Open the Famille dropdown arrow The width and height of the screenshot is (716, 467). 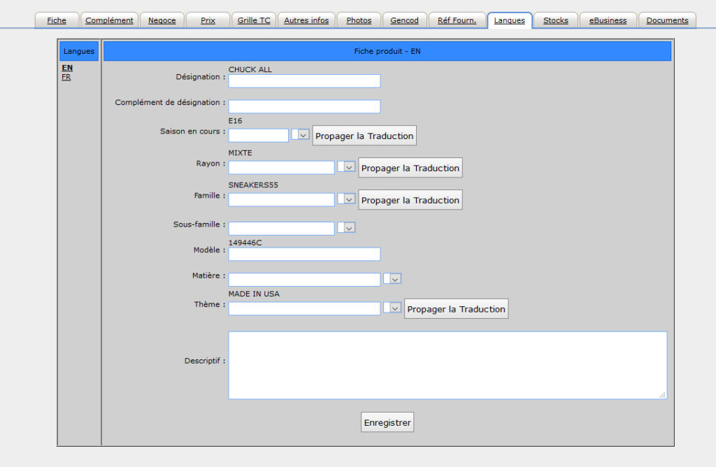350,199
